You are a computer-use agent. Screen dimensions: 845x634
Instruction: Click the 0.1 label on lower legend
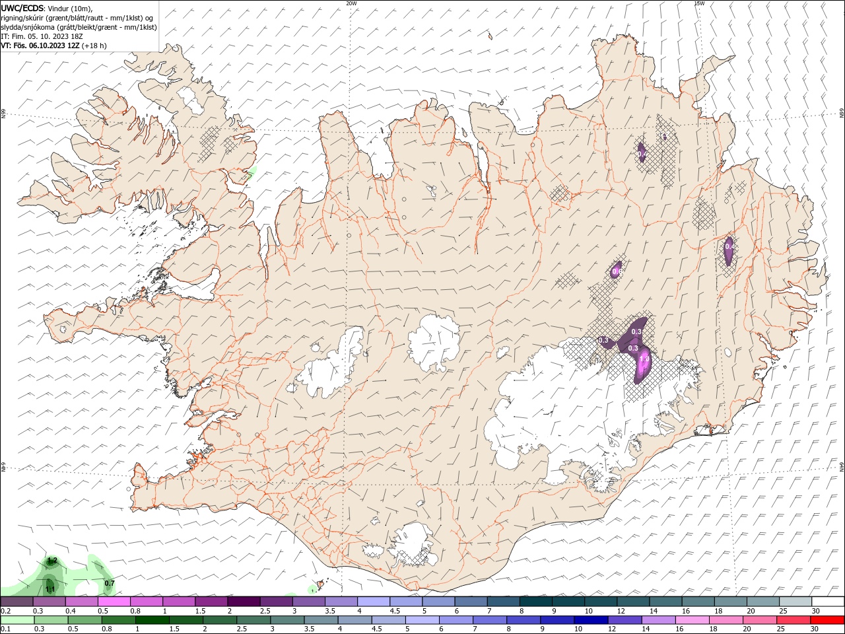click(5, 629)
